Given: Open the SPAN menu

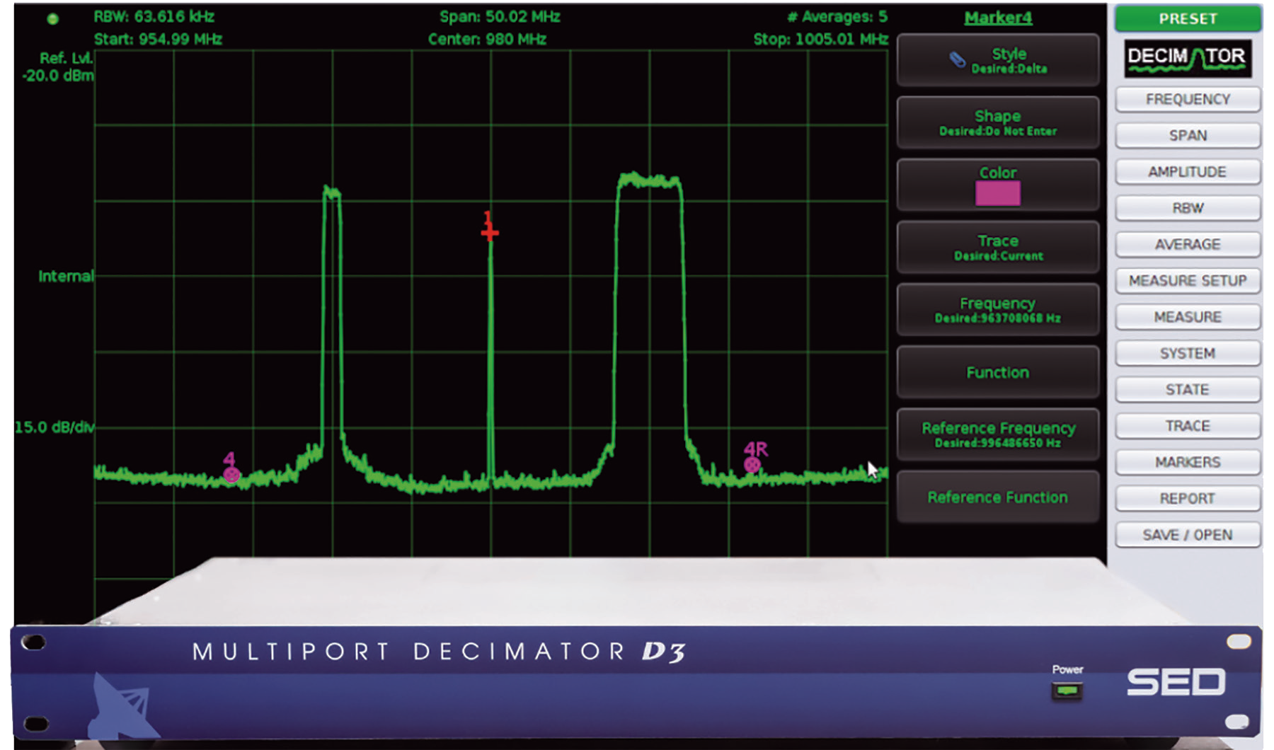Looking at the screenshot, I should coord(1188,135).
